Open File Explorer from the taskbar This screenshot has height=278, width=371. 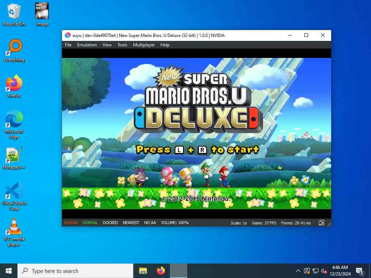[x=143, y=271]
